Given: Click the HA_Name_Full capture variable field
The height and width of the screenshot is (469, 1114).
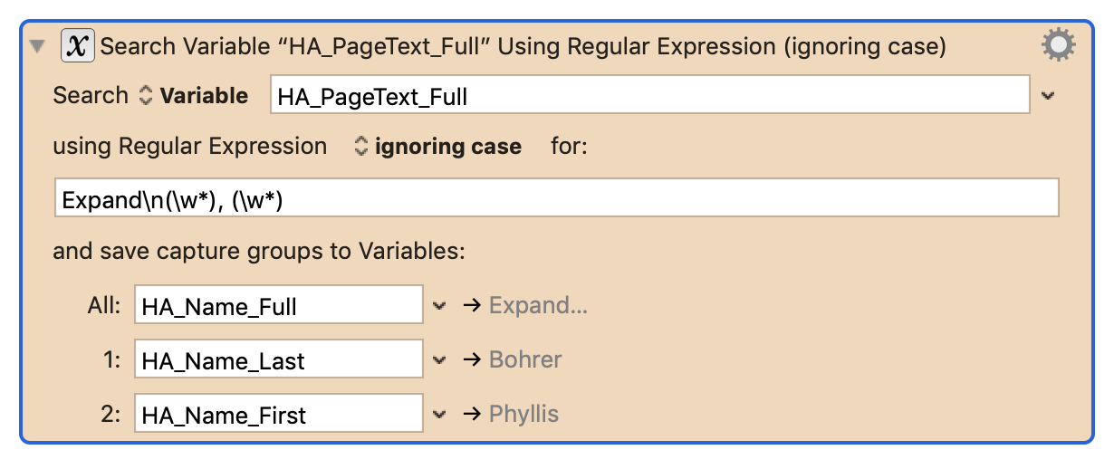Looking at the screenshot, I should coord(278,306).
